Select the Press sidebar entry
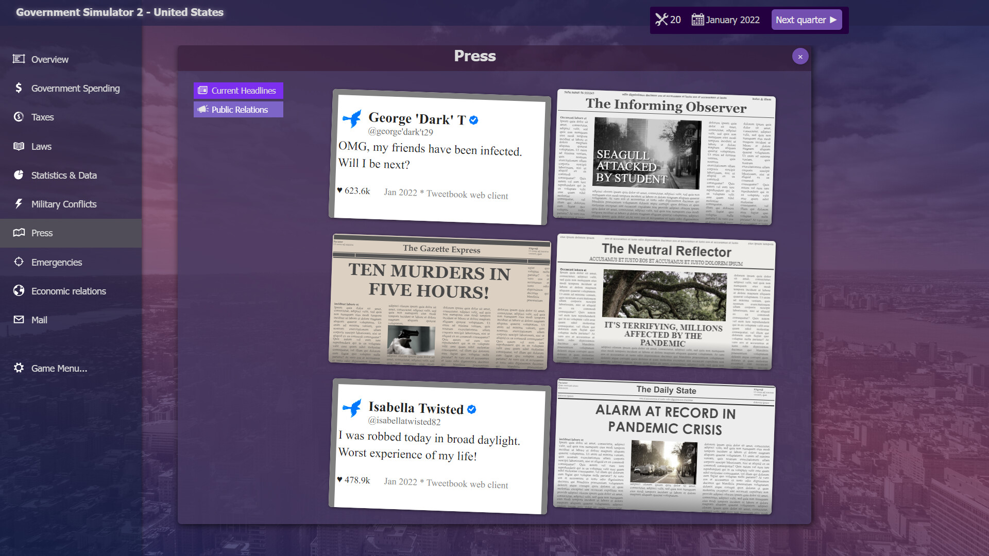989x556 pixels. pyautogui.click(x=41, y=233)
